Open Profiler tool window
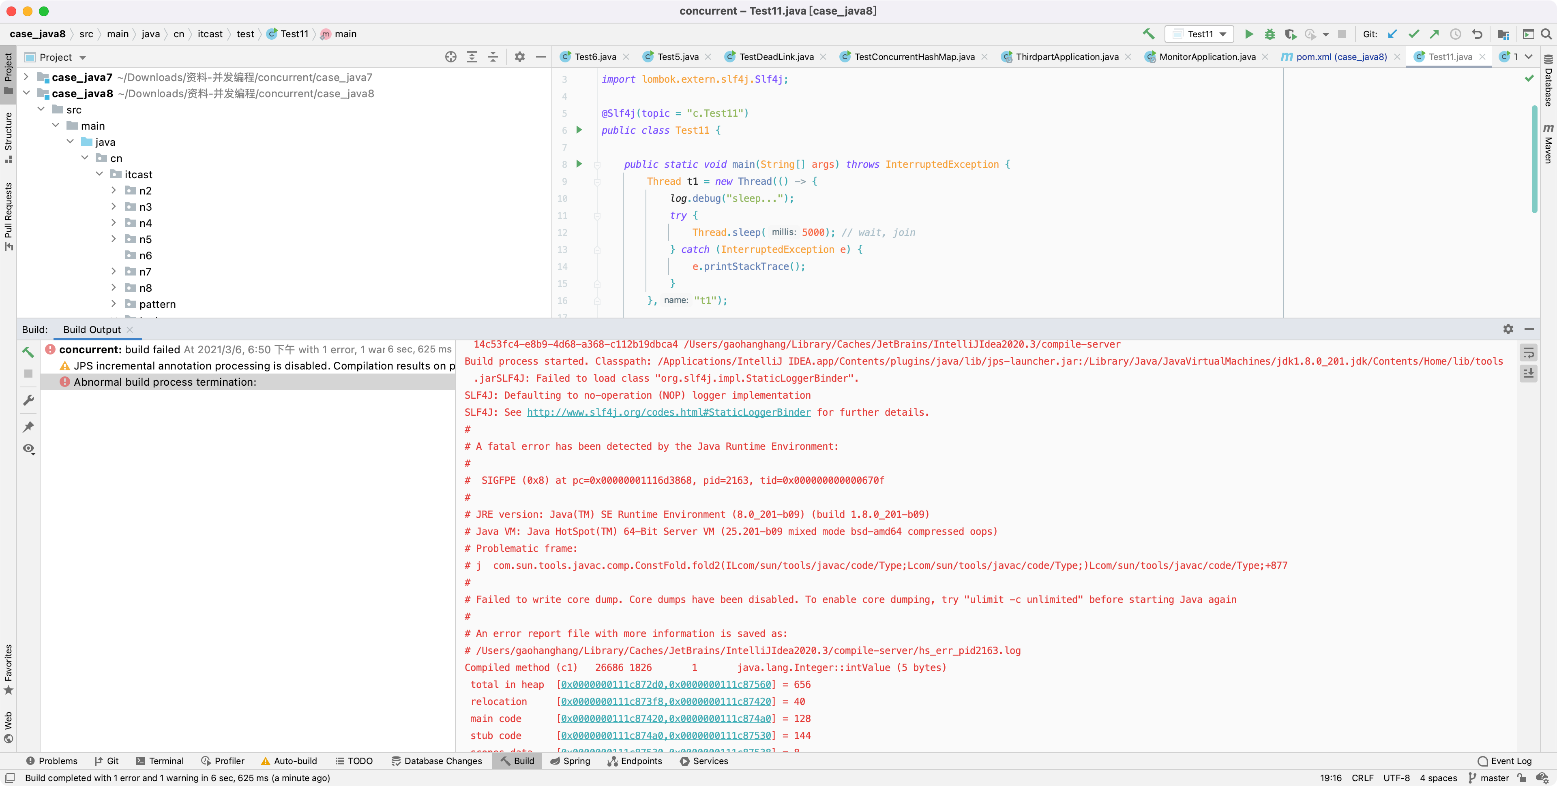The width and height of the screenshot is (1557, 786). (x=223, y=761)
